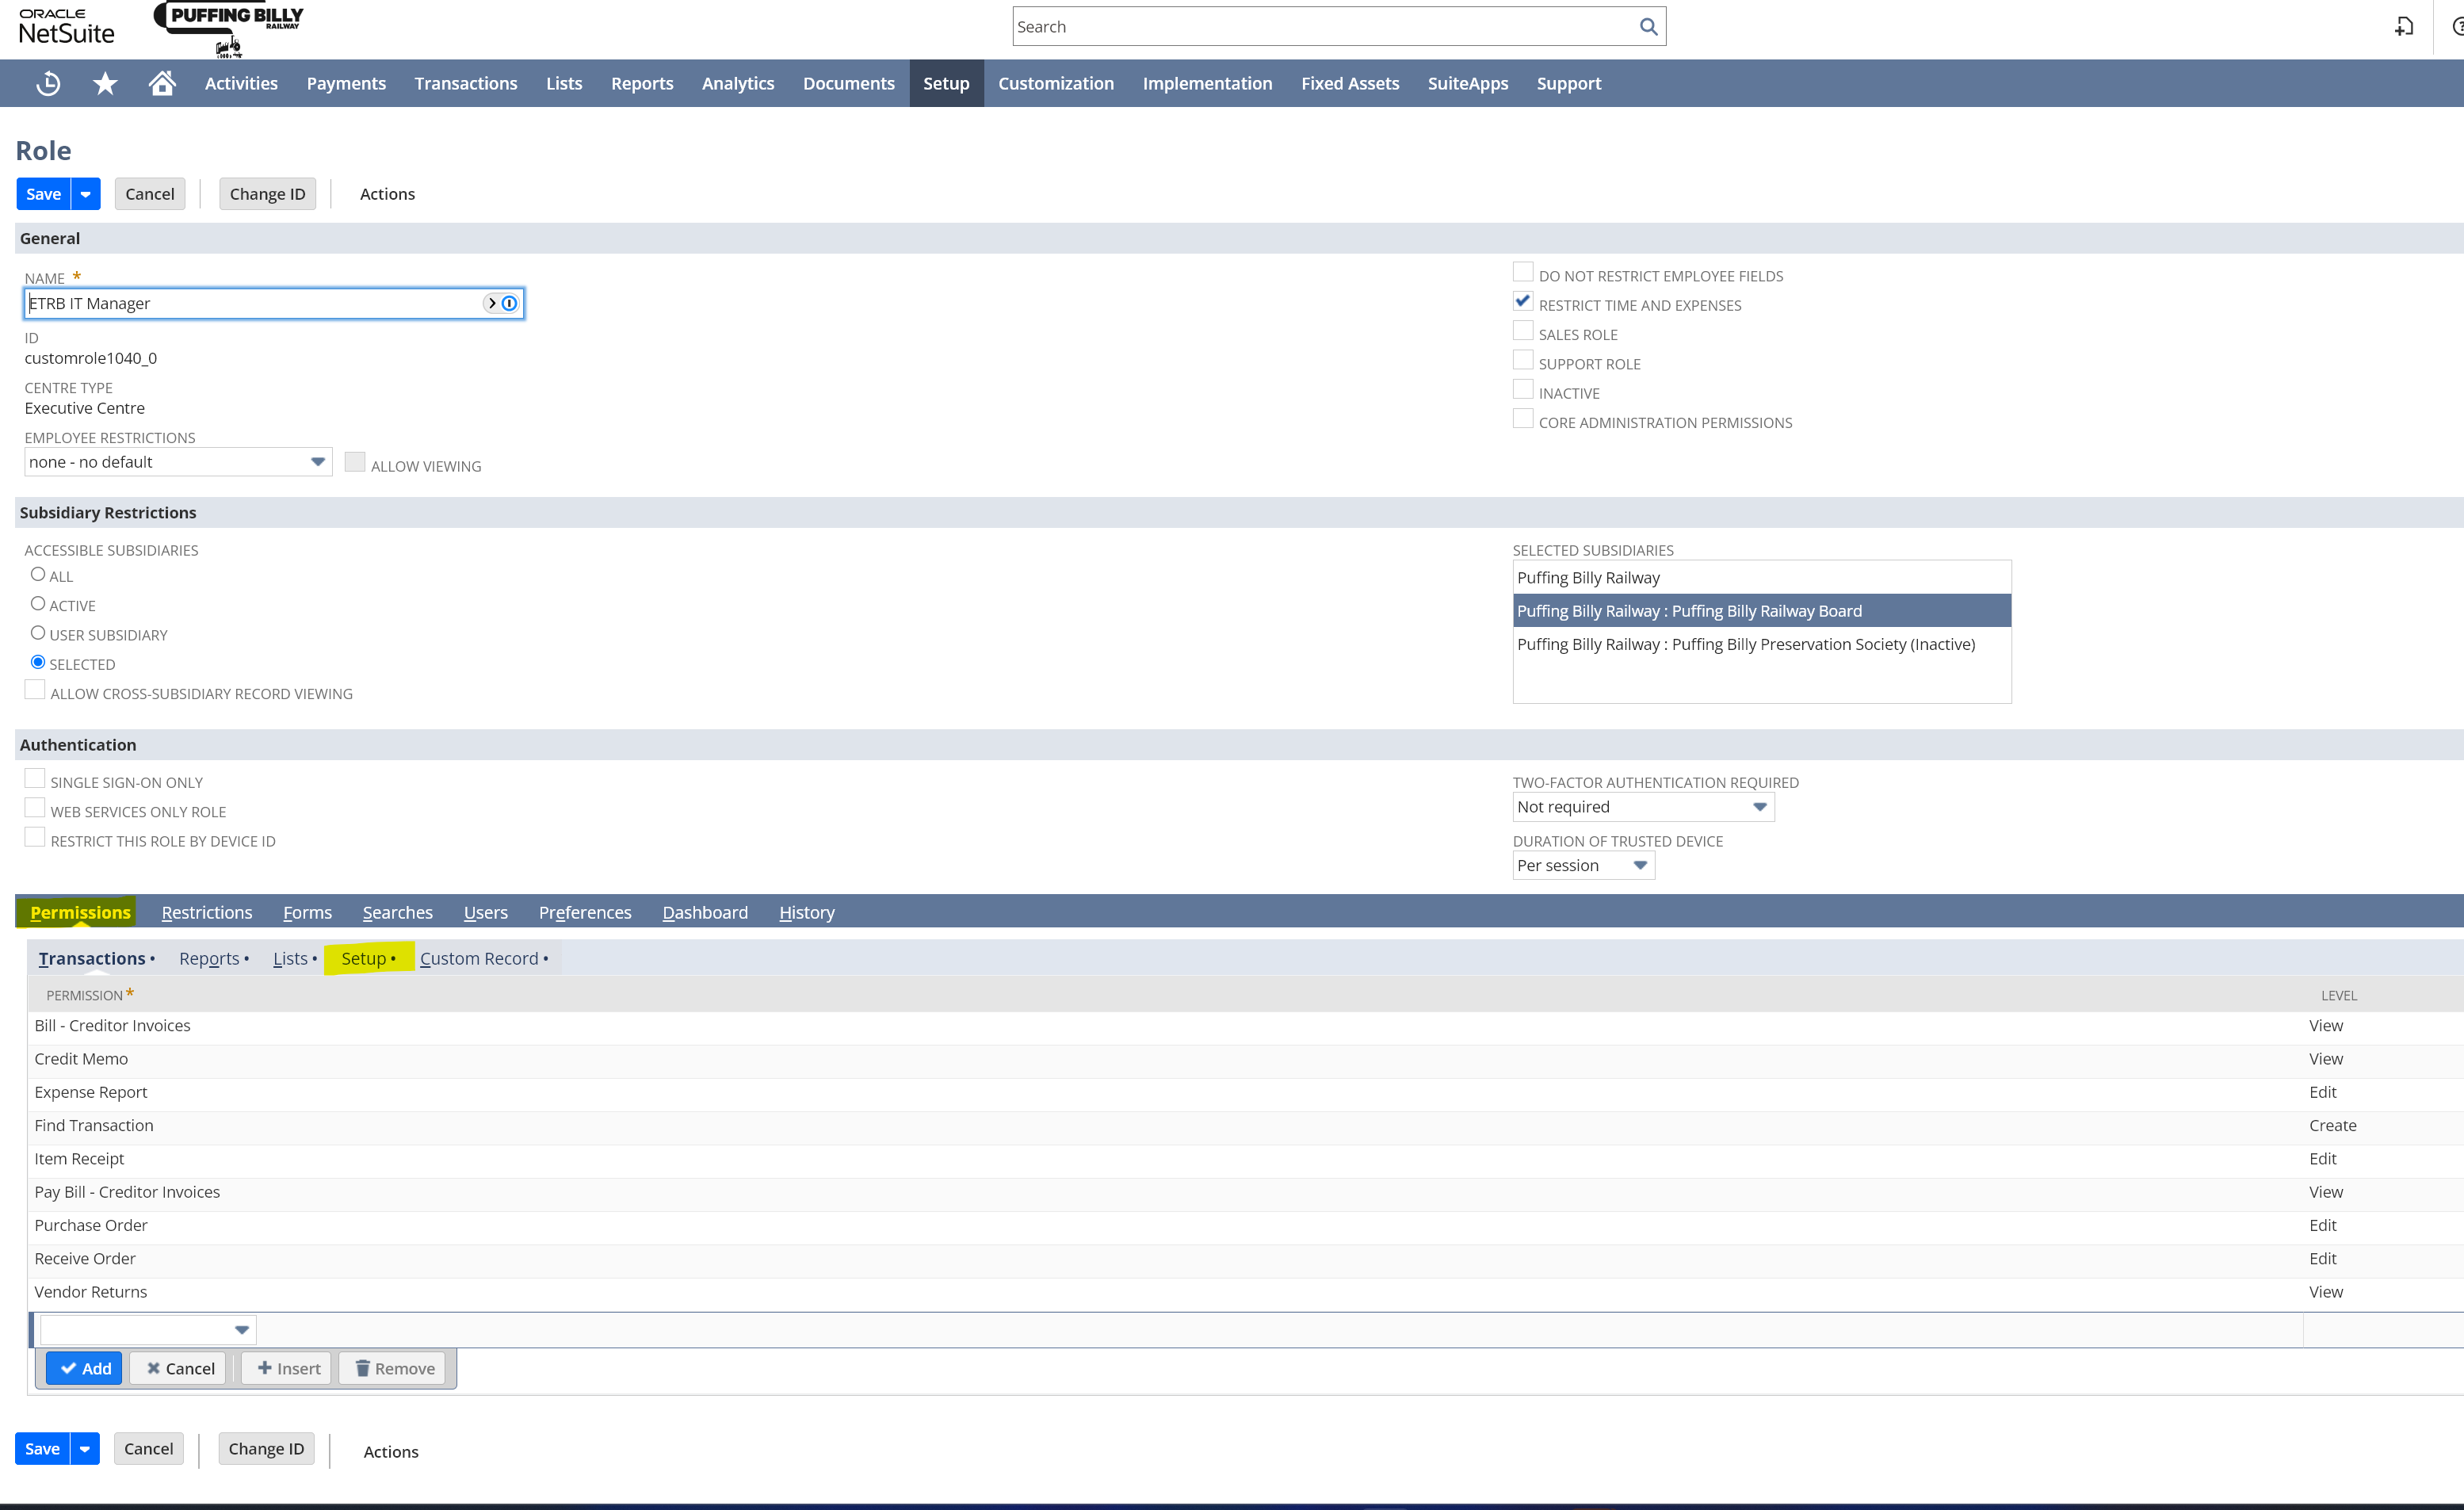This screenshot has width=2464, height=1510.
Task: Click the Remove trash button in sublist
Action: [393, 1368]
